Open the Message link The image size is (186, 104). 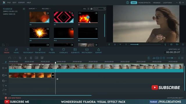click(157, 3)
